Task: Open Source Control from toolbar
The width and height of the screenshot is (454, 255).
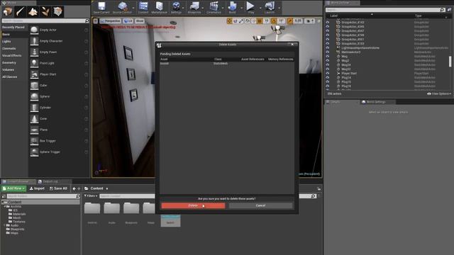Action: pyautogui.click(x=122, y=8)
